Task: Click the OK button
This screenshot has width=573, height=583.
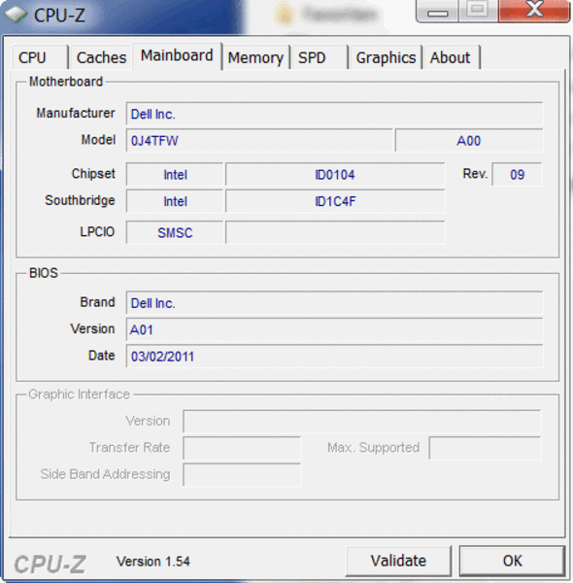Action: [x=513, y=561]
